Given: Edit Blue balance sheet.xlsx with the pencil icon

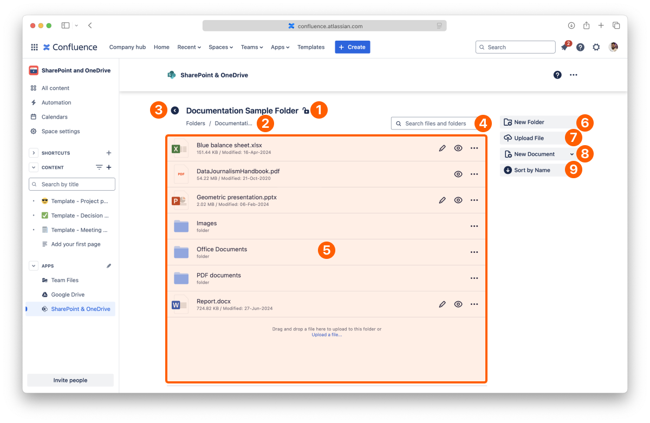Looking at the screenshot, I should pyautogui.click(x=442, y=148).
